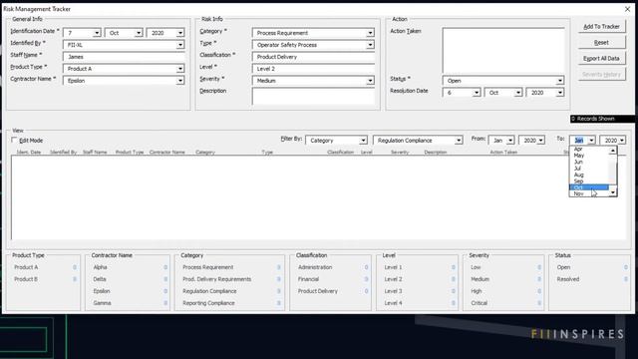Enable the Edit Mode checkbox
Screen dimensions: 638x359
coord(14,140)
